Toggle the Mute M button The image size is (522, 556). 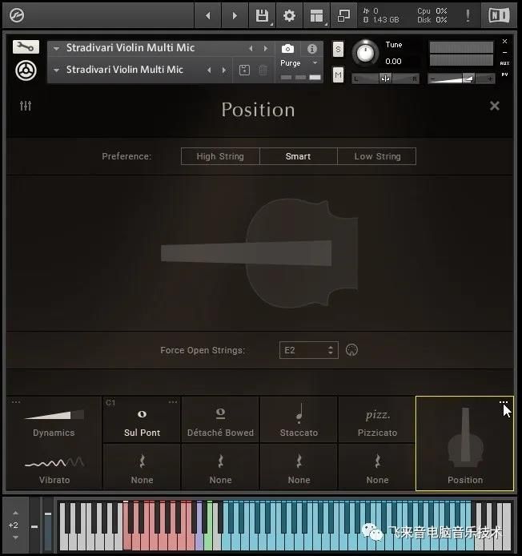pos(338,75)
